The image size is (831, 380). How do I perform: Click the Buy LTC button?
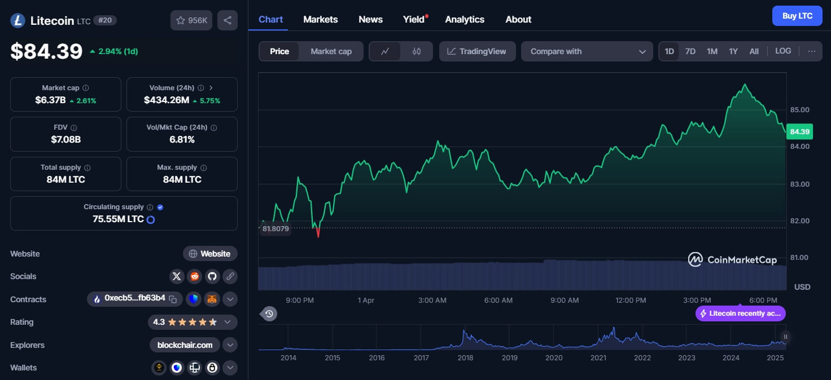tap(797, 16)
